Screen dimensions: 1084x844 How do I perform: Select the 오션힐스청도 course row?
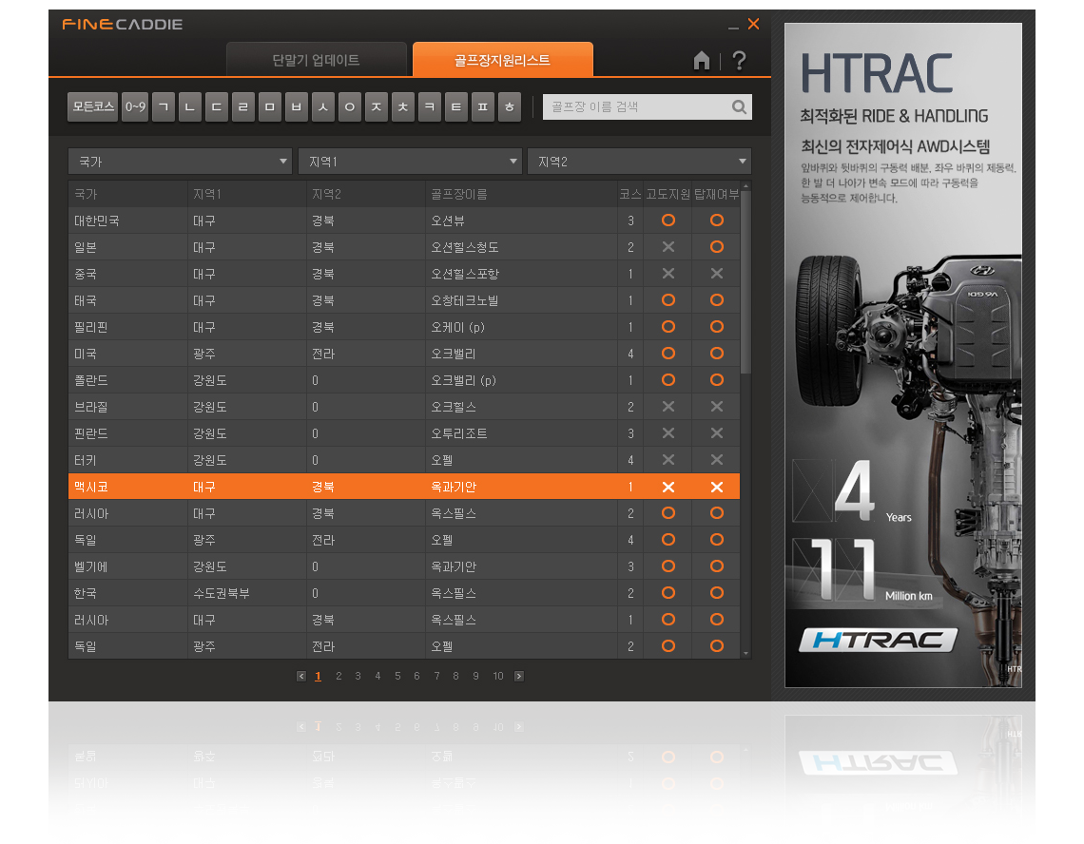point(404,247)
